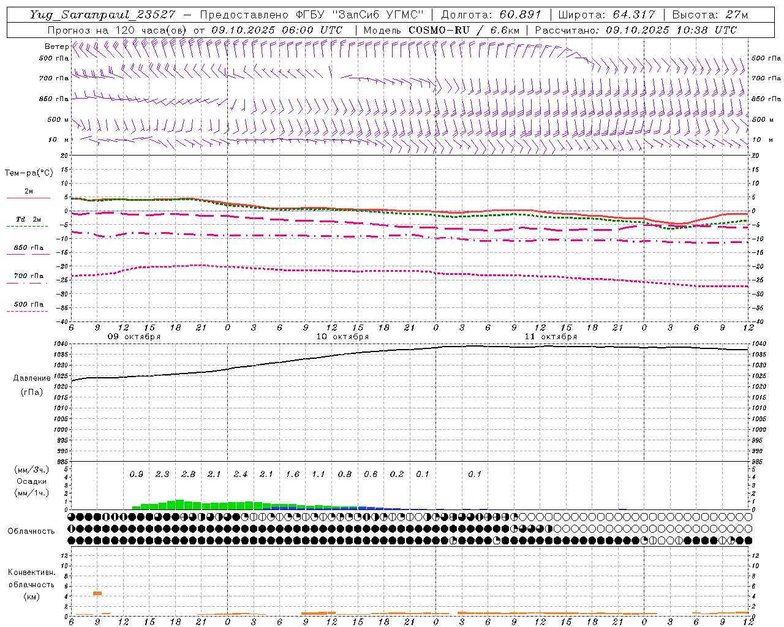Click the Осадки panel label
784x627 pixels.
(x=31, y=481)
